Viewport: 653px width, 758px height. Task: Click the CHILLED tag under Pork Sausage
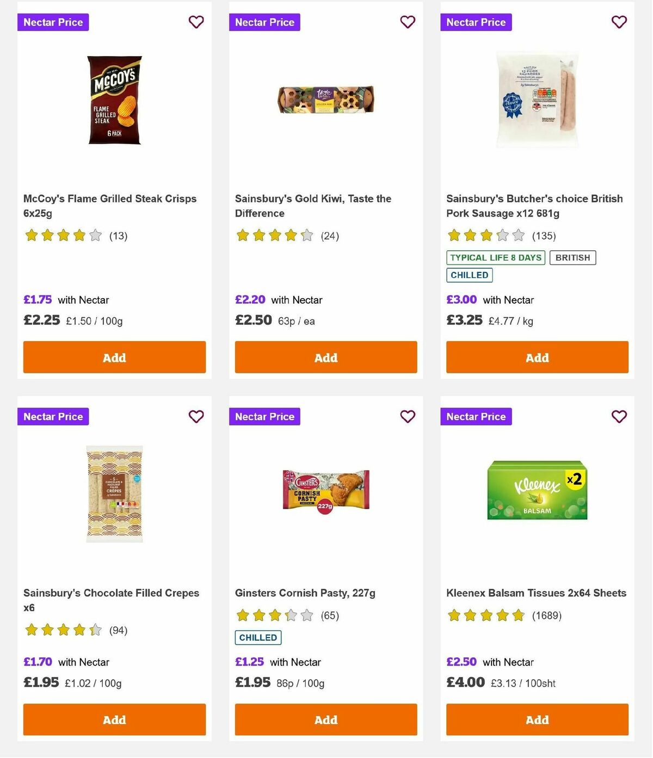(470, 275)
